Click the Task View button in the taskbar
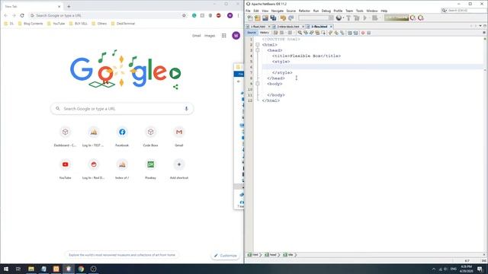 pos(18,269)
